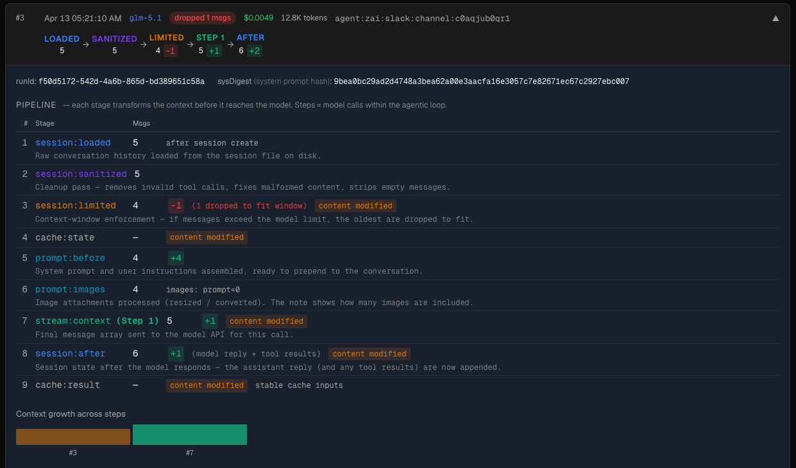The image size is (796, 468).
Task: Click the glm-5.1 model label
Action: point(146,18)
